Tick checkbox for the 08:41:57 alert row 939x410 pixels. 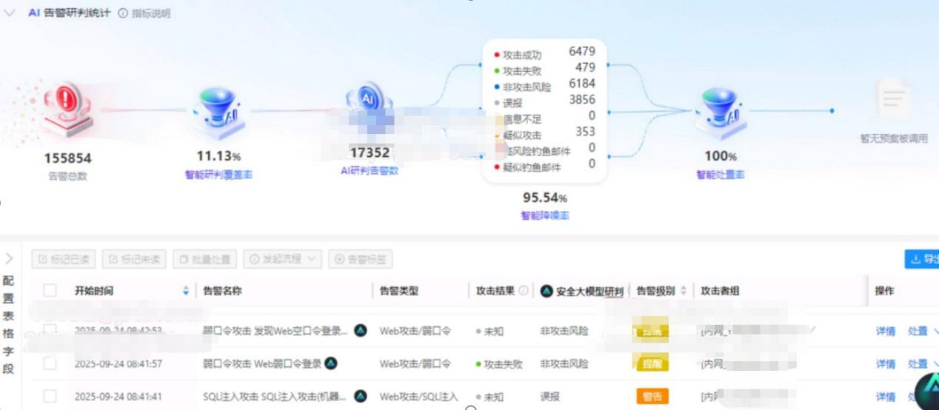[x=50, y=363]
